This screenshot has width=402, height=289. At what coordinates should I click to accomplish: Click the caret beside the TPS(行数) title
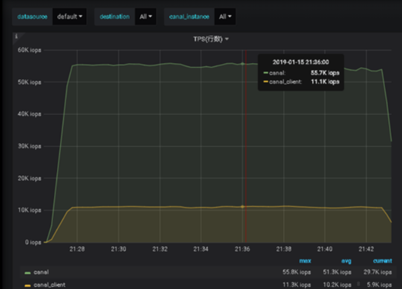click(x=227, y=39)
